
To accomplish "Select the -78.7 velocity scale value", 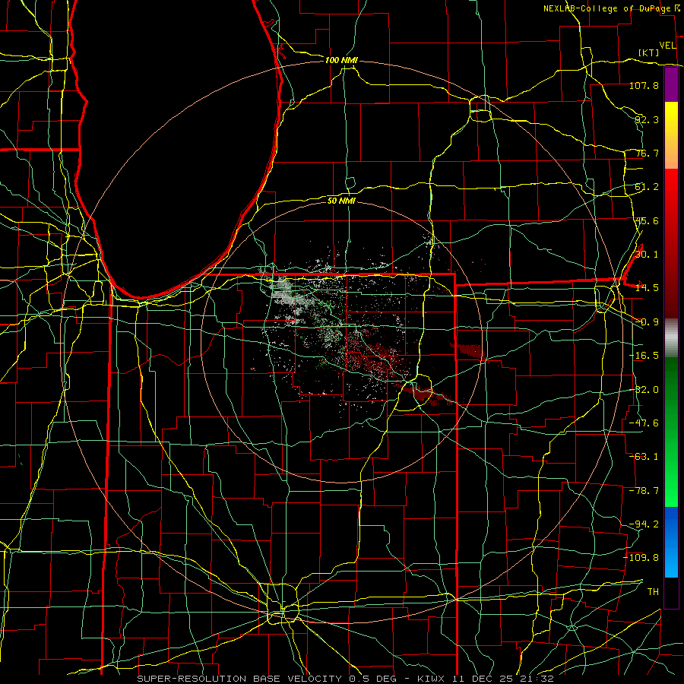I will (x=644, y=491).
